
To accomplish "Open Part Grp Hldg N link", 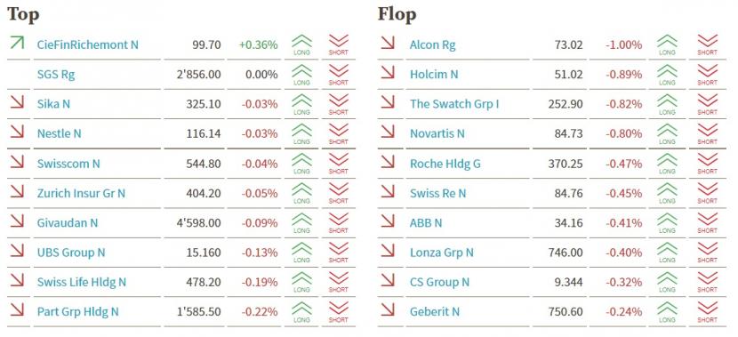I will pos(78,311).
